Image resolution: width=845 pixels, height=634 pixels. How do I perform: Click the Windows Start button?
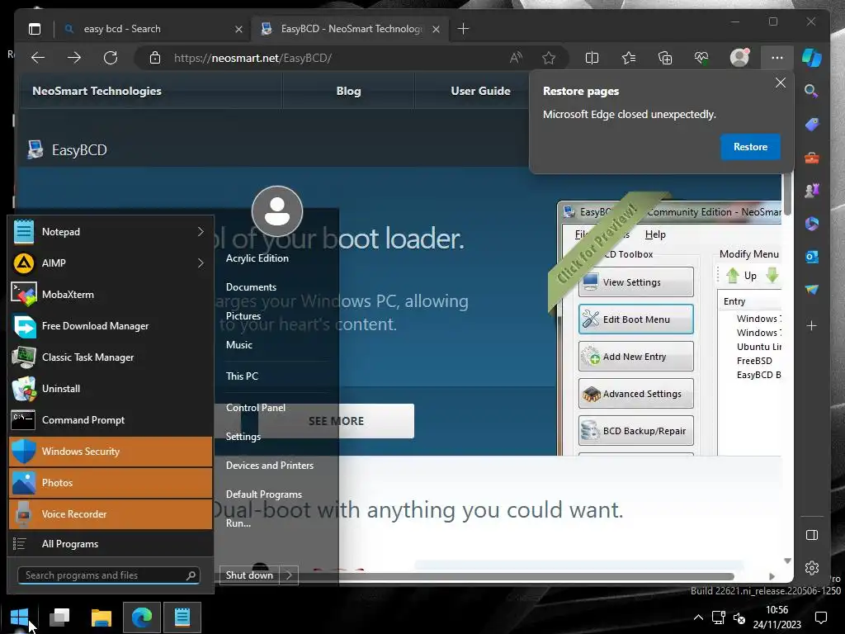click(x=20, y=617)
